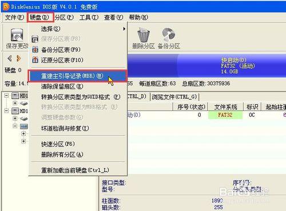Click restore partition table icon beside 还原分区表
This screenshot has height=211, width=286.
point(35,60)
